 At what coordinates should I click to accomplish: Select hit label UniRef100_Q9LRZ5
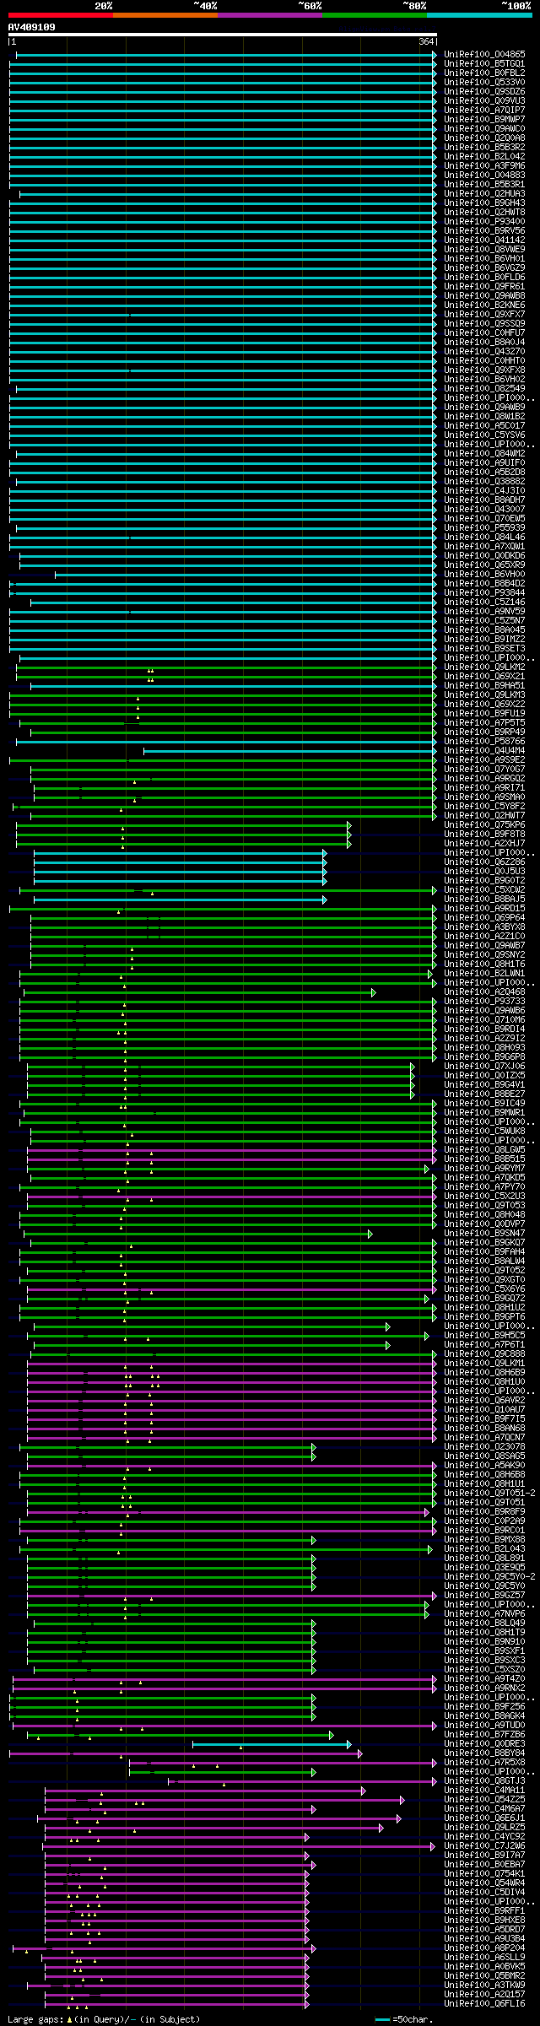click(x=484, y=1828)
